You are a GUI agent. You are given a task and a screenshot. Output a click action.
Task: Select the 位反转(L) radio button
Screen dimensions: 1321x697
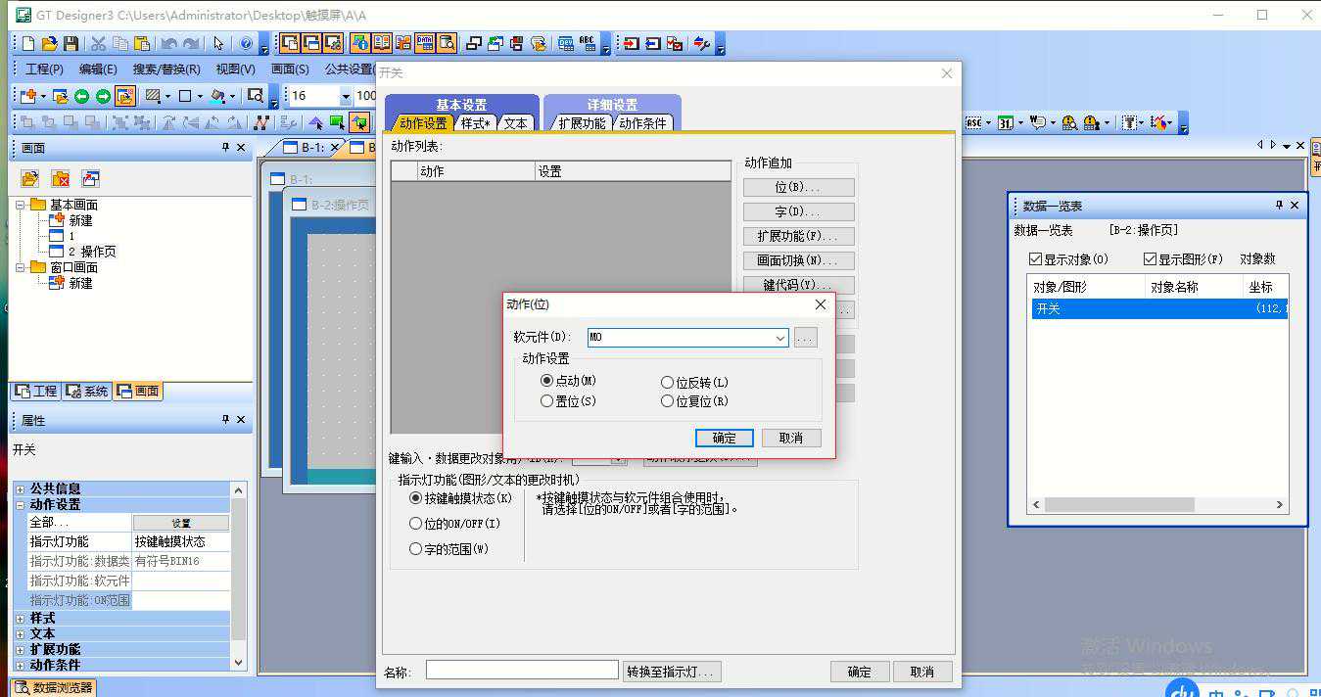pyautogui.click(x=668, y=383)
